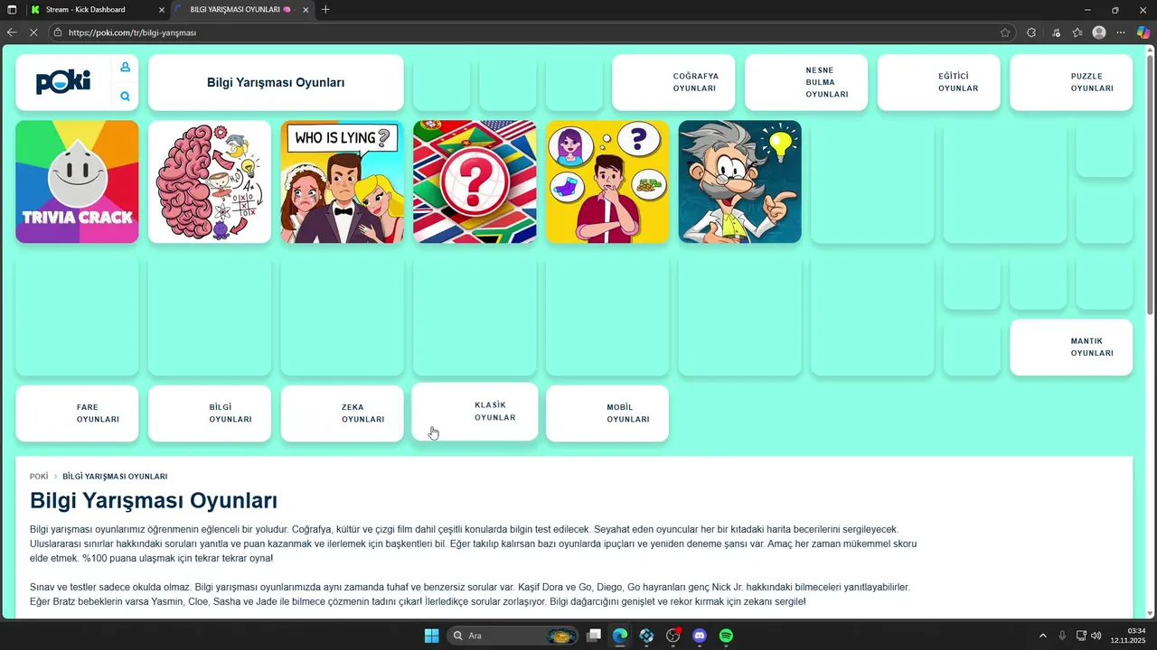
Task: Open browser extensions icon
Action: 1031,32
